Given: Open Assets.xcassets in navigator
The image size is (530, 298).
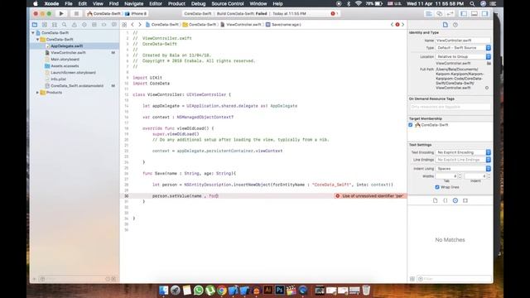Looking at the screenshot, I should coord(65,66).
